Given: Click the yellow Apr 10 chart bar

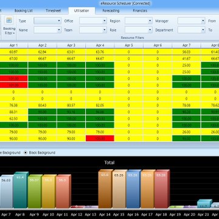Looking at the screenshot, I should tap(49, 192).
